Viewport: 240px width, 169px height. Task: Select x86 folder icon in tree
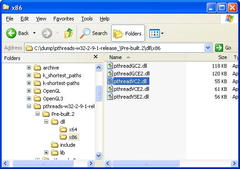coord(63,137)
